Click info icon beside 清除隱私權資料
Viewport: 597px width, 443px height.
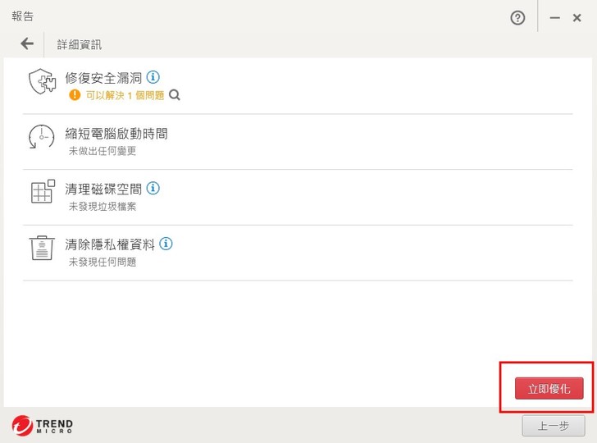166,244
